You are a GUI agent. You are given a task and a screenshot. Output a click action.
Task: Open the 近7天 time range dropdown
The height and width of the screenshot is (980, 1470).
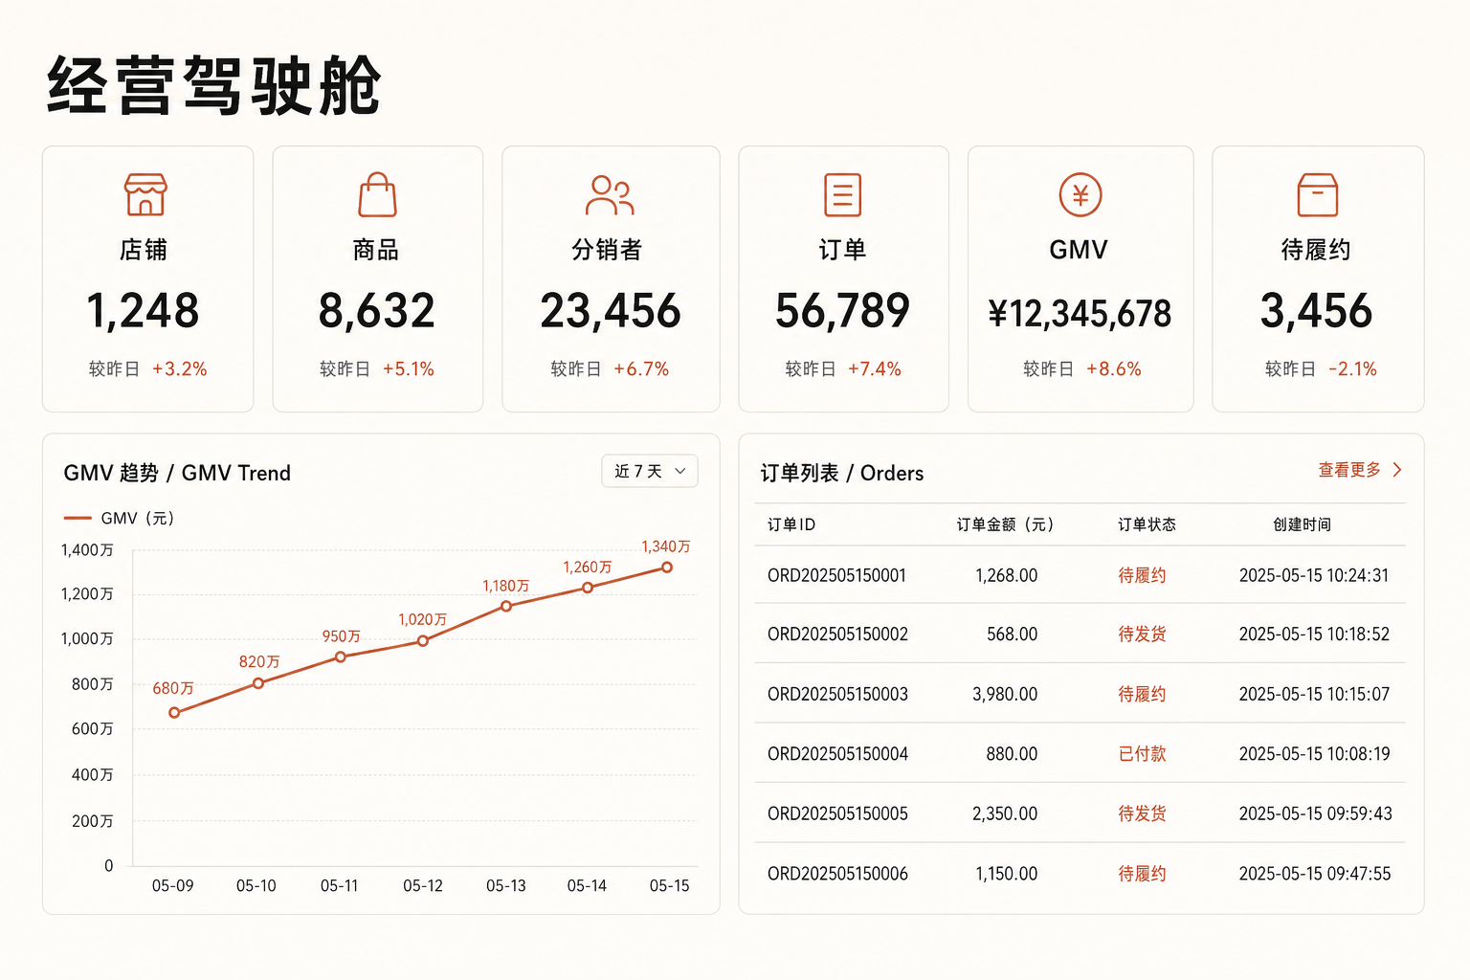[x=650, y=471]
